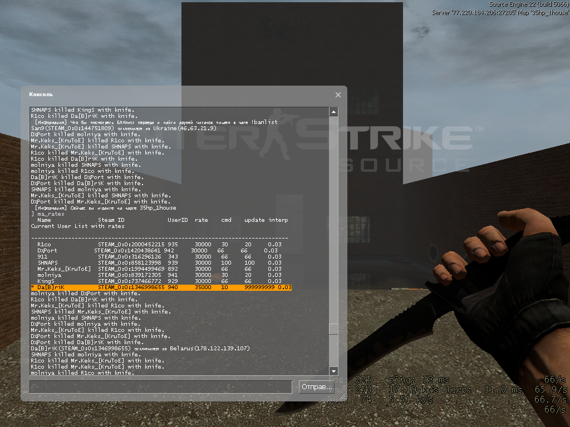
Task: Click Steam ID STEAM_0:0:839172305
Action: [129, 275]
